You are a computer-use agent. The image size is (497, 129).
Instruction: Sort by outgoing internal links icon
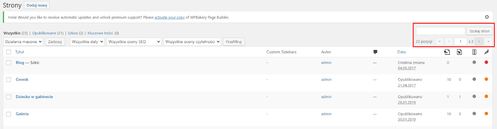[447, 52]
